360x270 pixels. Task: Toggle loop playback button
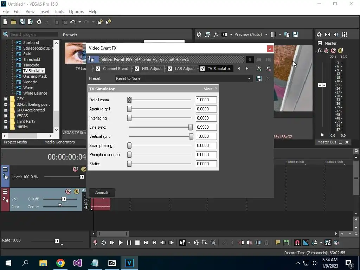click(x=104, y=243)
